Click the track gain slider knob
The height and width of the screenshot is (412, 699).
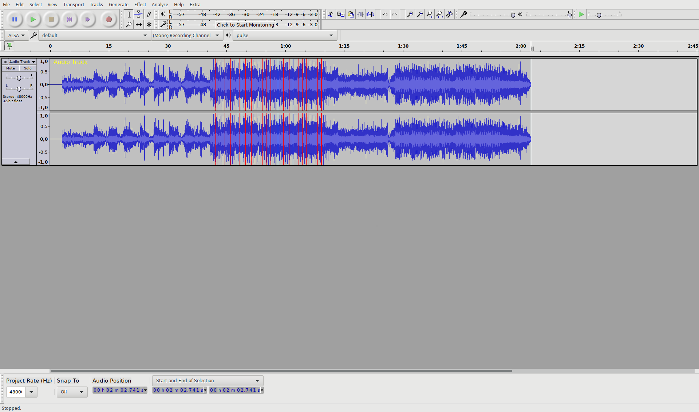point(19,78)
